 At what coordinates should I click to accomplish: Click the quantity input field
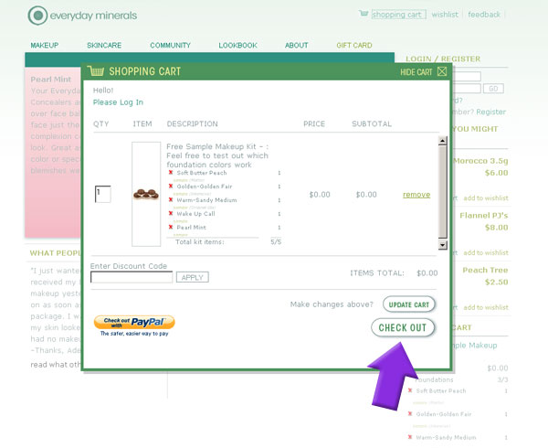point(103,194)
